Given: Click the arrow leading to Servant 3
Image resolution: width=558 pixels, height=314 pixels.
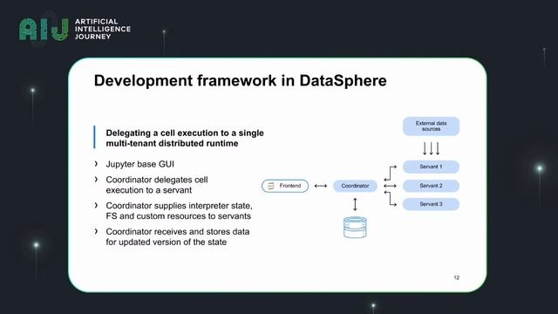Looking at the screenshot, I should pos(391,199).
